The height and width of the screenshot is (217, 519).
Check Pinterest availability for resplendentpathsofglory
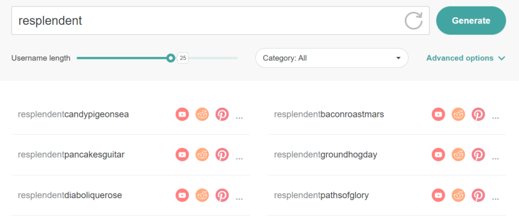click(478, 196)
